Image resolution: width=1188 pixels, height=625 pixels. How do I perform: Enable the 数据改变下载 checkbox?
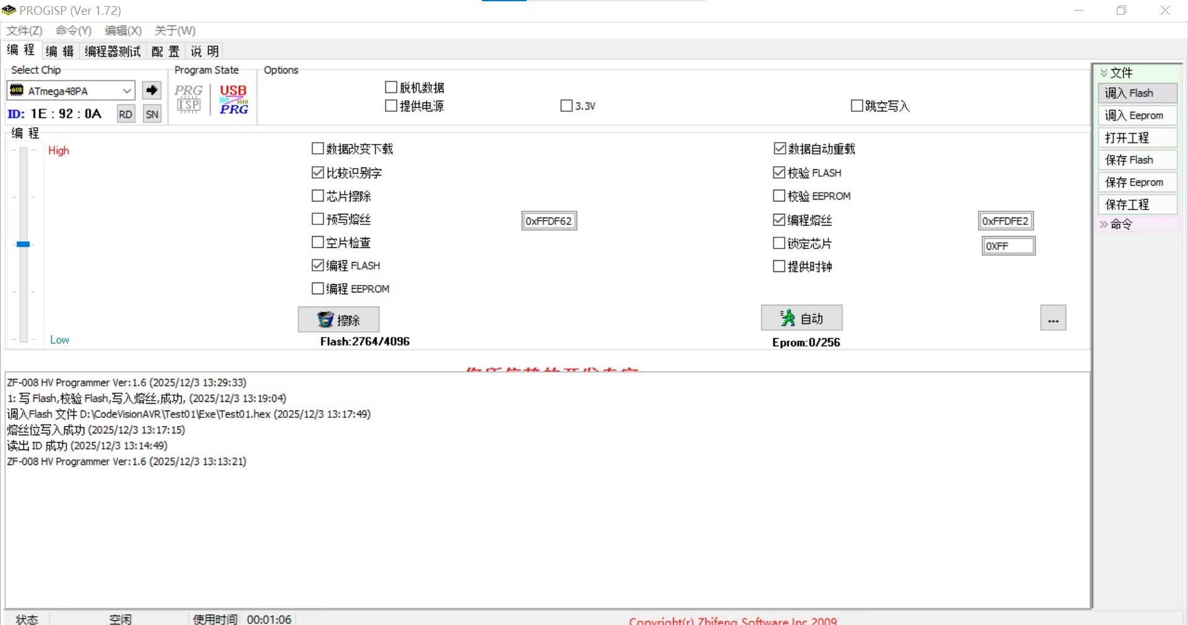coord(318,148)
